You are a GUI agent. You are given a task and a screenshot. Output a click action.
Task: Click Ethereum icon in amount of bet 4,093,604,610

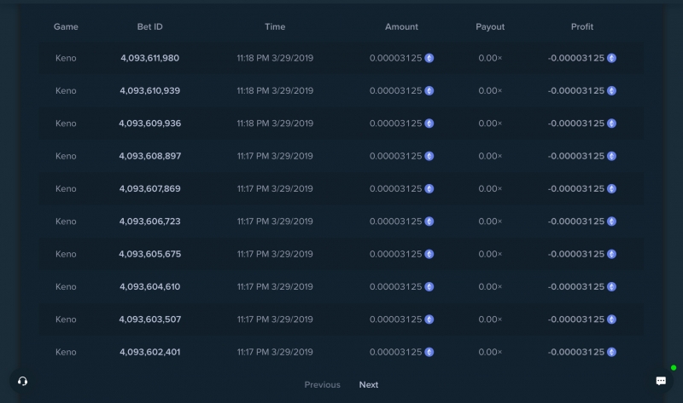429,286
